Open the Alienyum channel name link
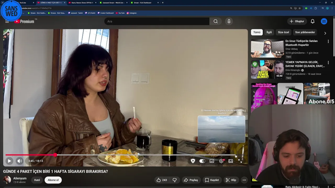Screen dimensions: 335x188 (x=20, y=178)
